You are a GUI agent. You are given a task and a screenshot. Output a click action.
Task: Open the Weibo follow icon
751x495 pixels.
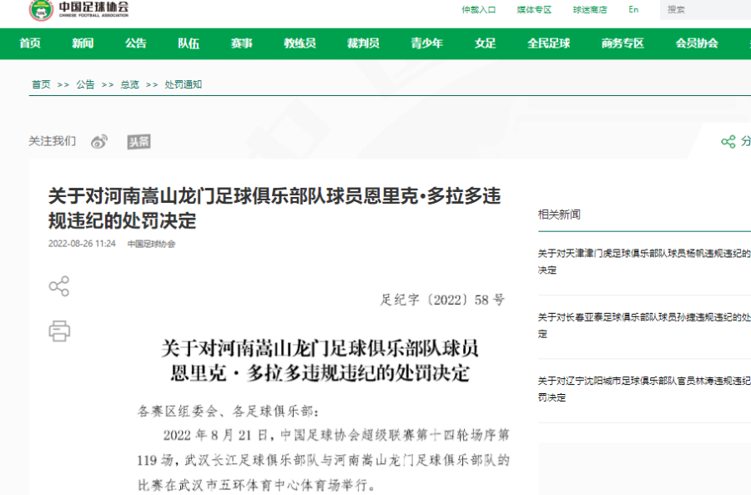coord(99,141)
